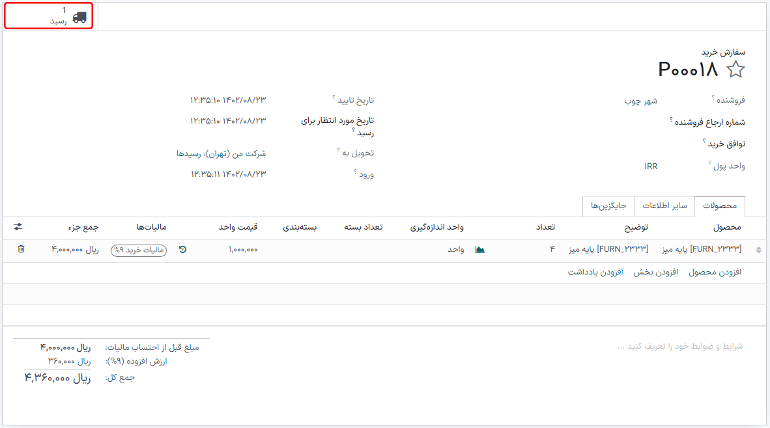This screenshot has height=428, width=770.
Task: Click the توافق خرید field label
Action: (726, 144)
